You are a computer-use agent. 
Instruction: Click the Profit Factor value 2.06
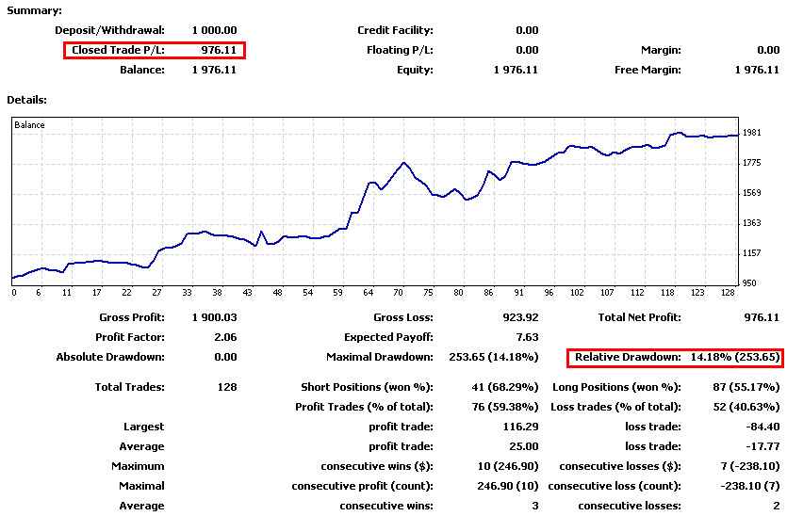click(x=221, y=337)
